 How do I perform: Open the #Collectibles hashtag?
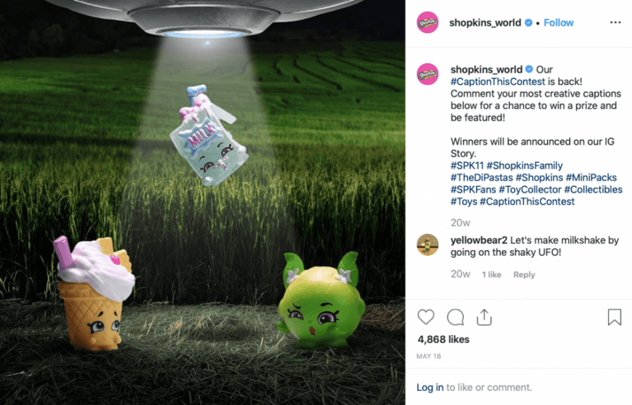tap(593, 190)
